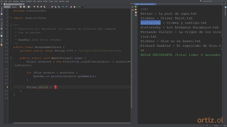Open the Tools menu

pos(56,1)
